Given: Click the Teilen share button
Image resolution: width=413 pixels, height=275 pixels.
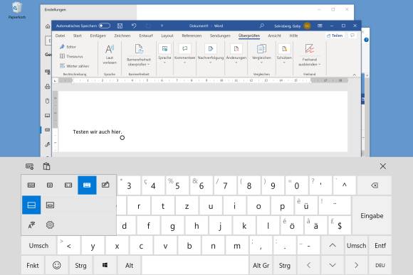Looking at the screenshot, I should tap(335, 36).
